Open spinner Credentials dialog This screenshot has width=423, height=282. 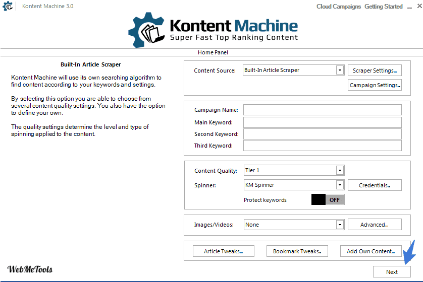click(375, 185)
